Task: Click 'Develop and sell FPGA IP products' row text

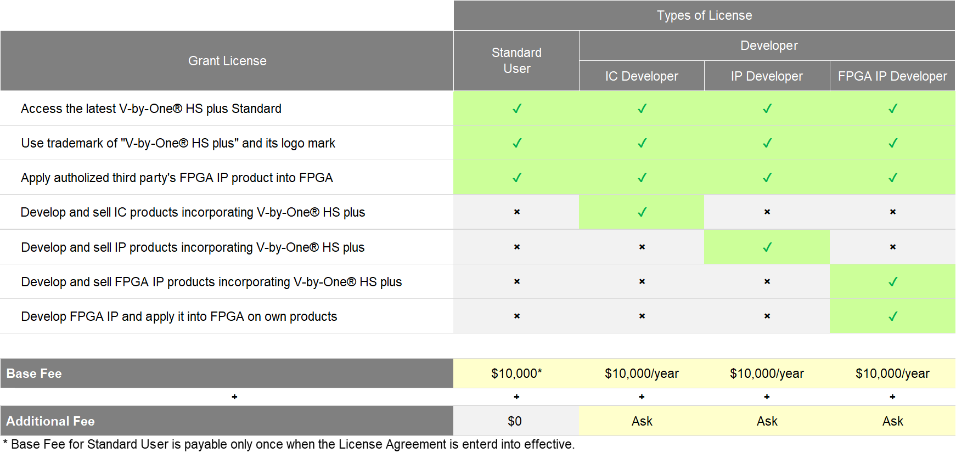Action: coord(211,282)
